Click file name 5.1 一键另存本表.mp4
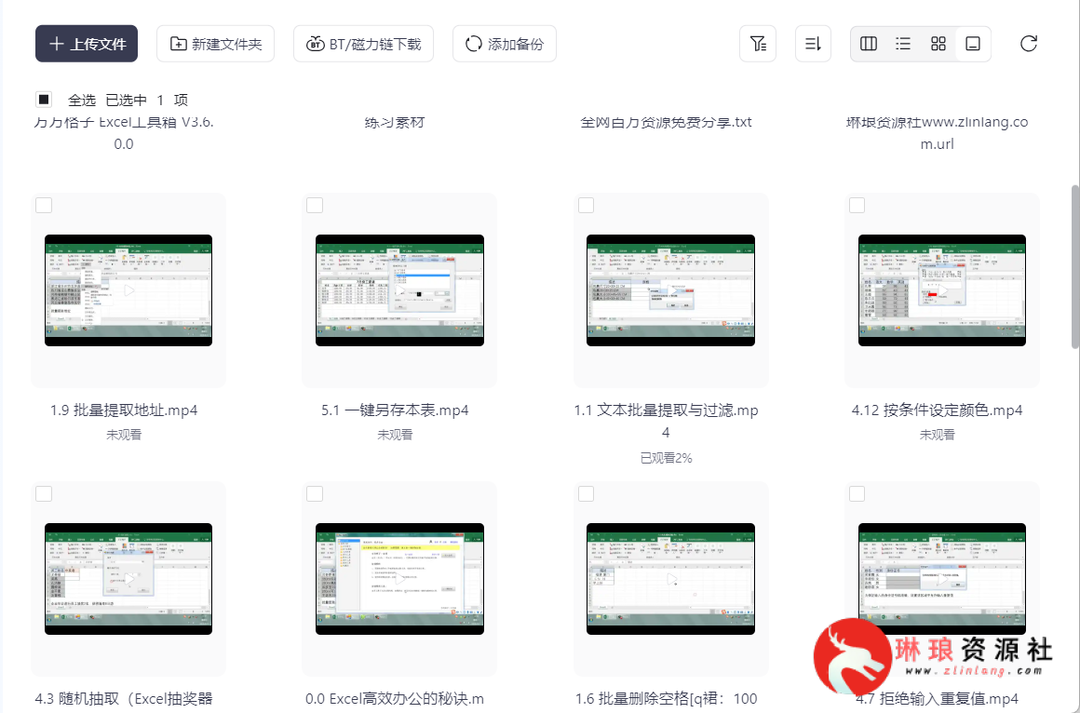 point(395,410)
